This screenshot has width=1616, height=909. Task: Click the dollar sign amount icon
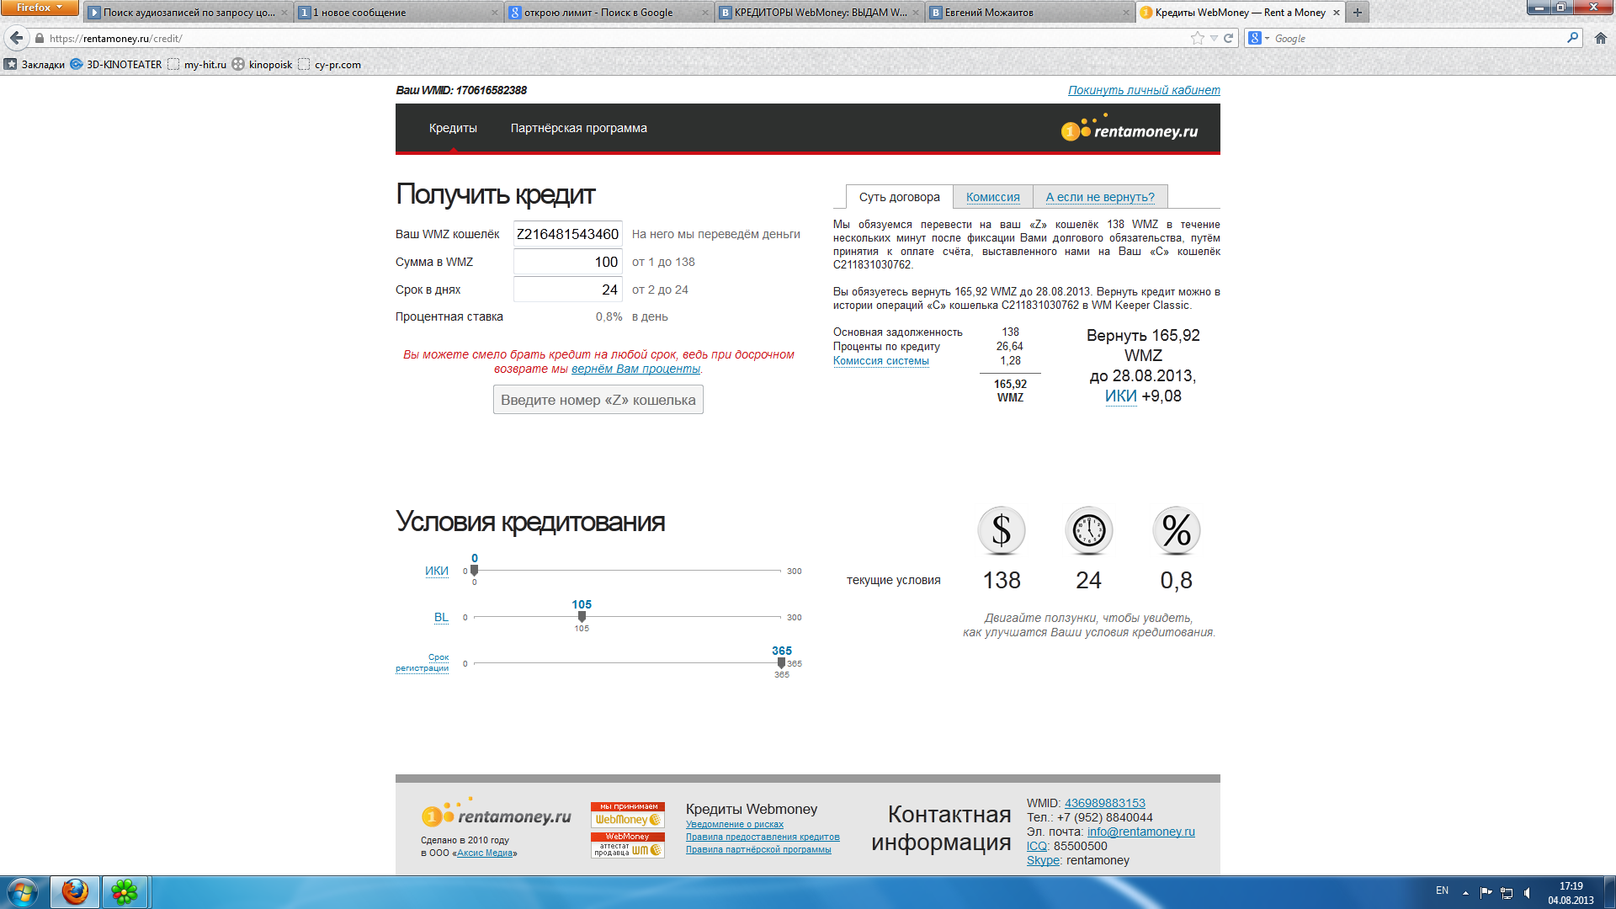pyautogui.click(x=1001, y=530)
